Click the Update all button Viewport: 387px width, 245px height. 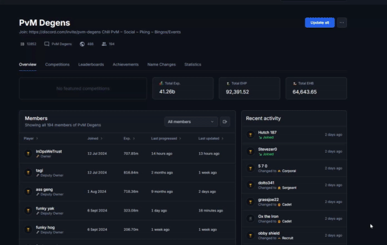pos(320,23)
